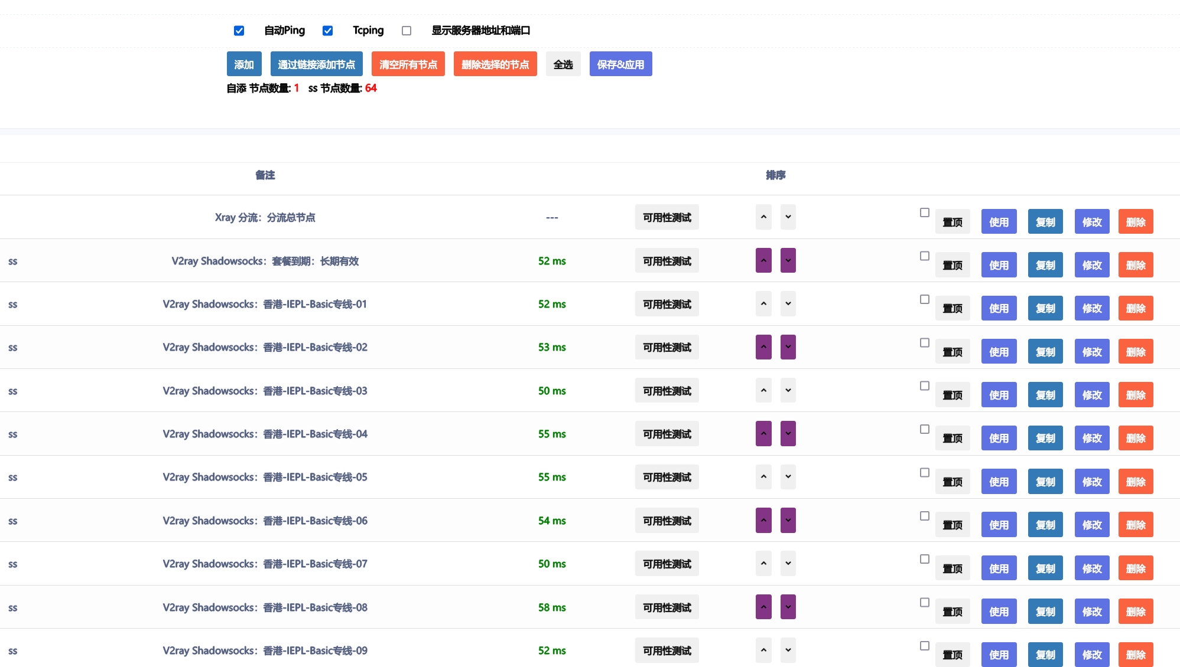Move 香港-IEPL-Basic专线-04 up
The width and height of the screenshot is (1180, 667).
(x=763, y=434)
